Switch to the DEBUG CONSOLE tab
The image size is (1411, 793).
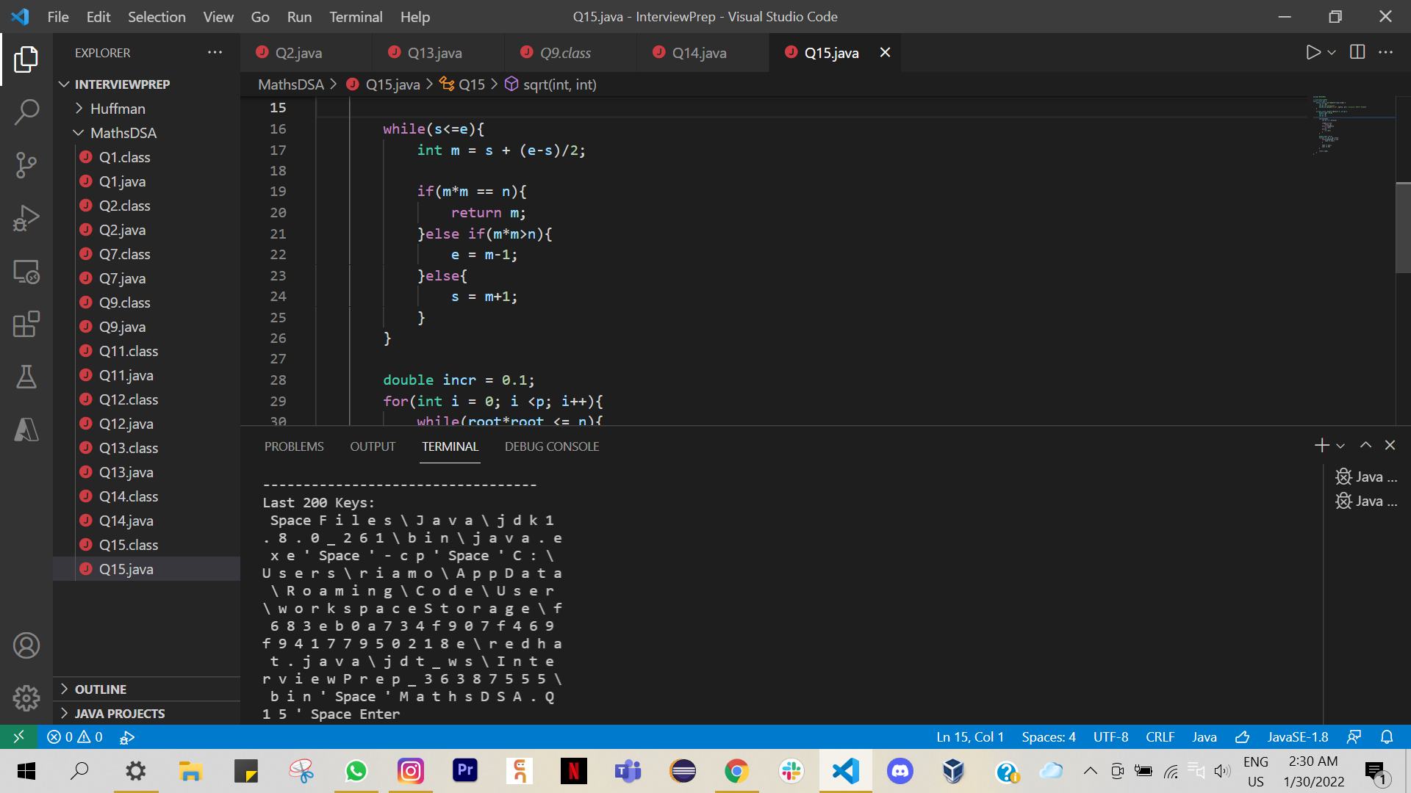click(551, 446)
